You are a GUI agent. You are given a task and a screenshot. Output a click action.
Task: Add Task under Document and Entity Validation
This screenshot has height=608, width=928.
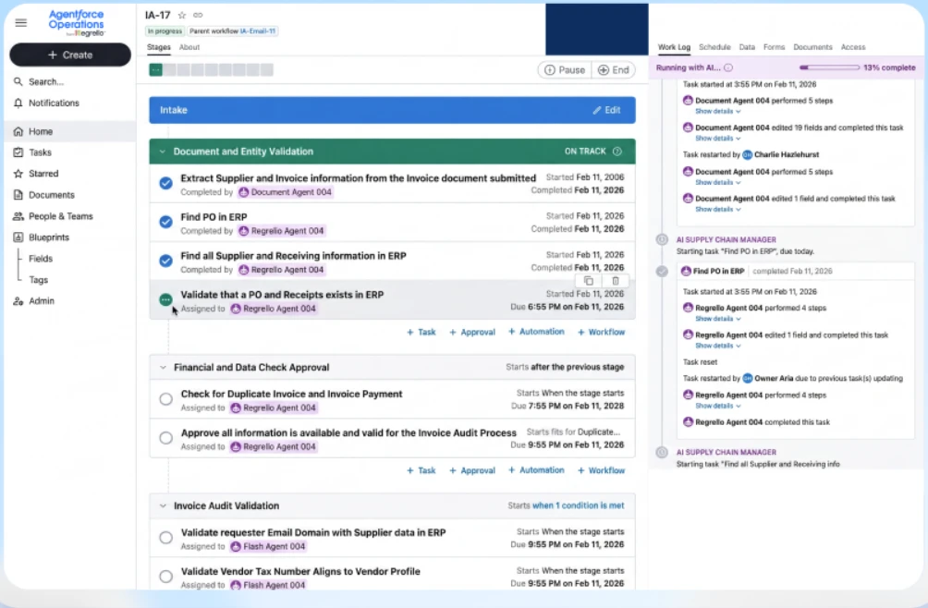pos(421,333)
